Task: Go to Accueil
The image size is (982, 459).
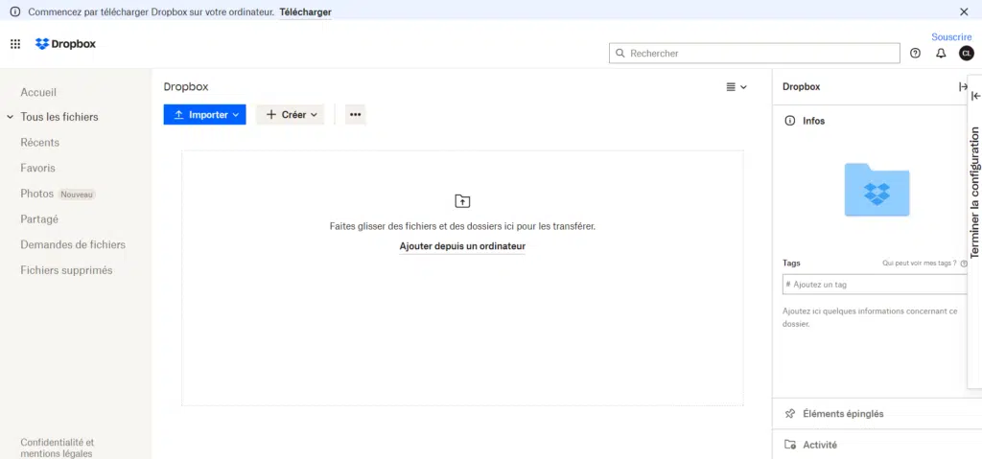Action: [x=38, y=92]
